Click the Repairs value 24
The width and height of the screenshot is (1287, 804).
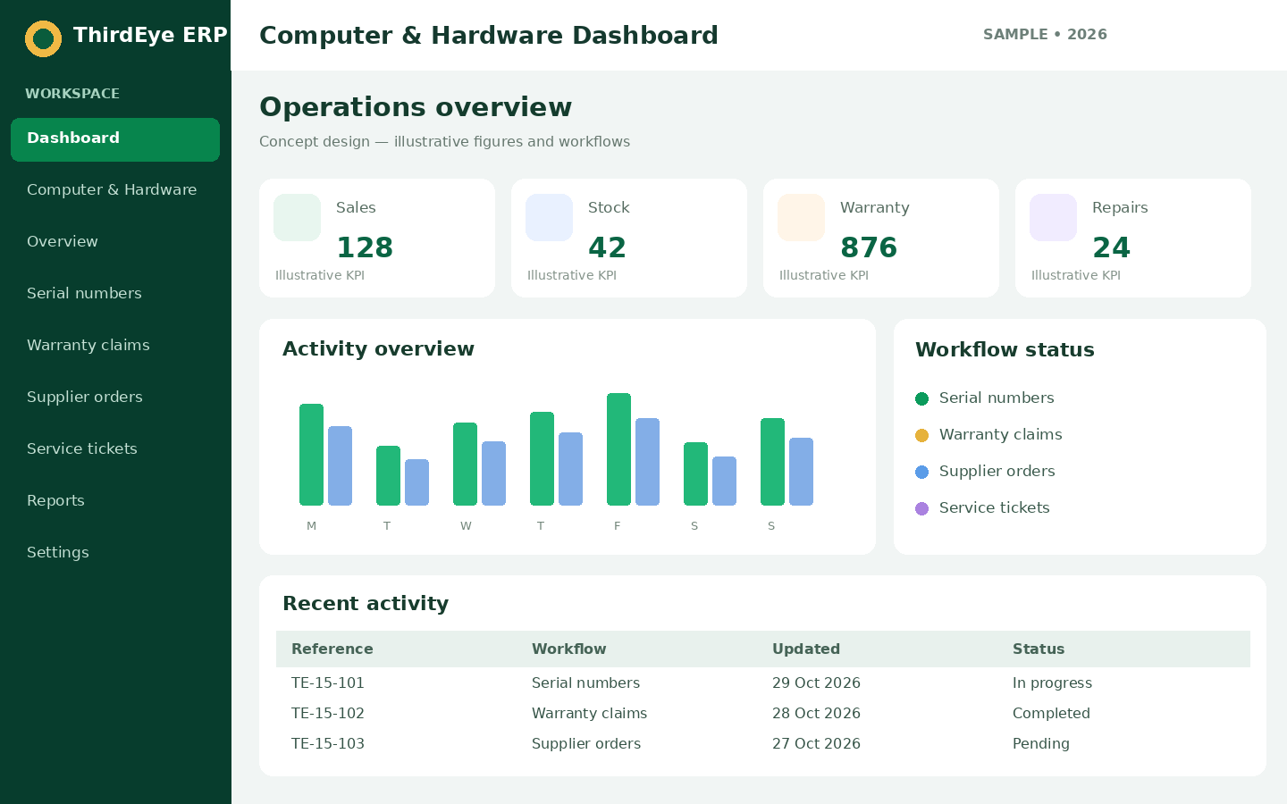1112,247
